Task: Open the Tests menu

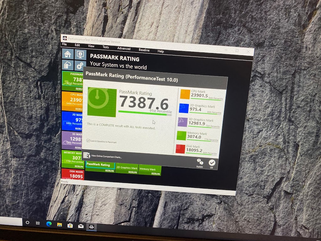Action: [x=106, y=47]
